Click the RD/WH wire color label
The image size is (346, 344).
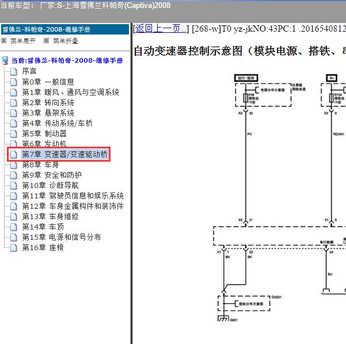click(339, 134)
